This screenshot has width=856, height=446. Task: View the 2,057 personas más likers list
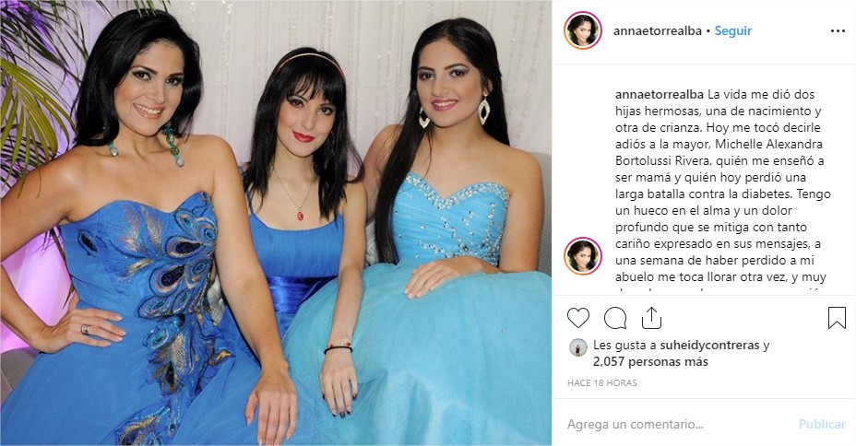pyautogui.click(x=650, y=361)
